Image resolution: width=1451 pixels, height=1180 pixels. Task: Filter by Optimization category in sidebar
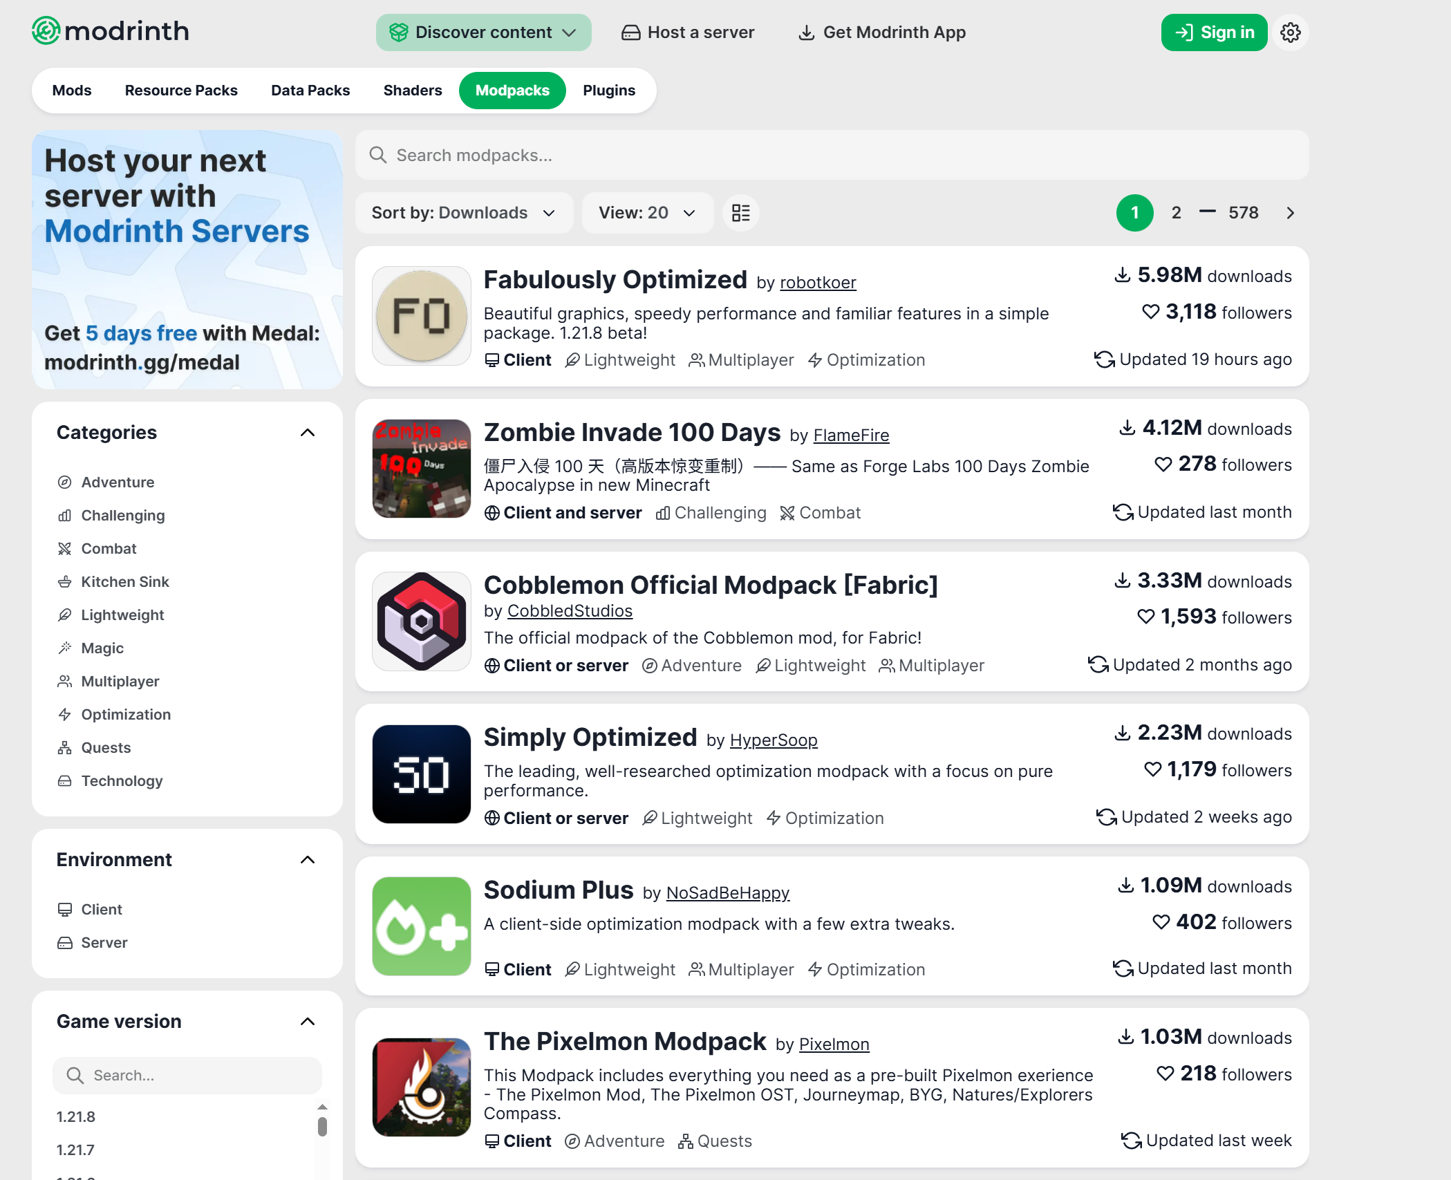click(x=114, y=715)
